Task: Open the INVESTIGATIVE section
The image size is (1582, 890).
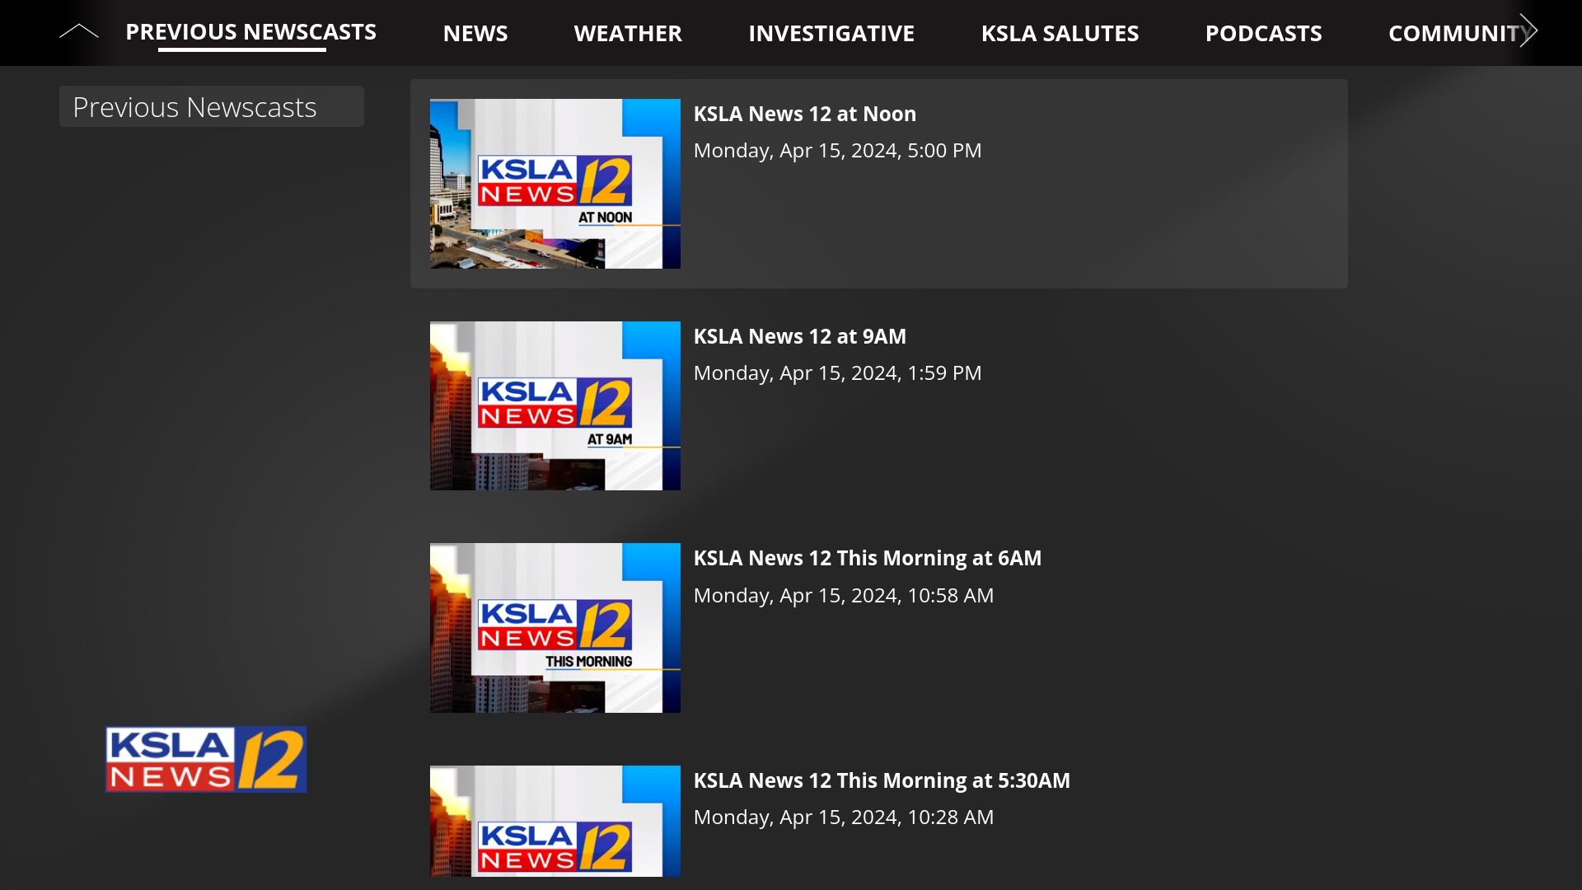Action: [x=831, y=33]
